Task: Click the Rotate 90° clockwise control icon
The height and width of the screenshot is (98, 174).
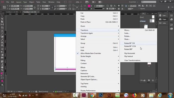Action: point(70,6)
